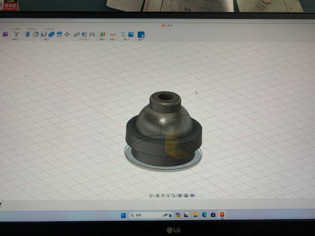Open the Orbit dropdown arrow in navigation bar
Image resolution: width=315 pixels, height=236 pixels.
[154, 195]
